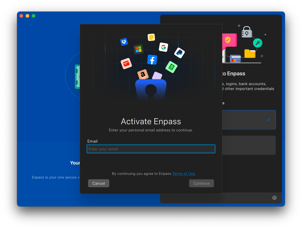Click the Continue button
Screen dimensions: 302x229
(x=201, y=183)
